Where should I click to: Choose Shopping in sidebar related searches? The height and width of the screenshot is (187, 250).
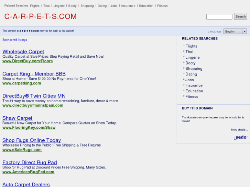pos(194,69)
